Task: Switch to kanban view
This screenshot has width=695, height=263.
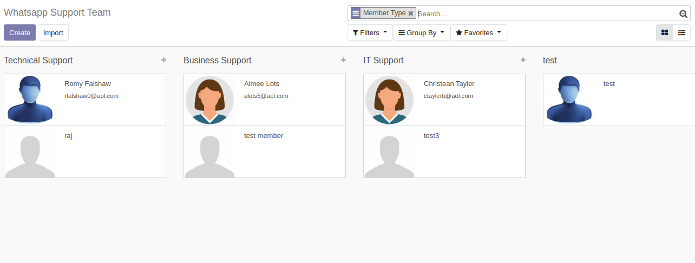Action: [665, 32]
